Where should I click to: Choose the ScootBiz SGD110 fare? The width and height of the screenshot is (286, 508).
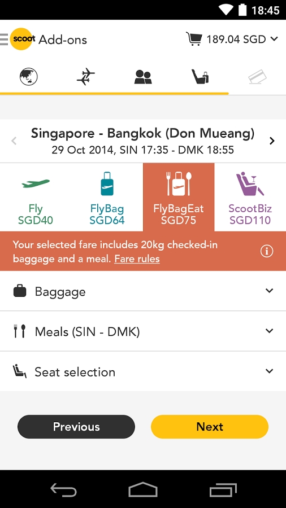(x=250, y=198)
